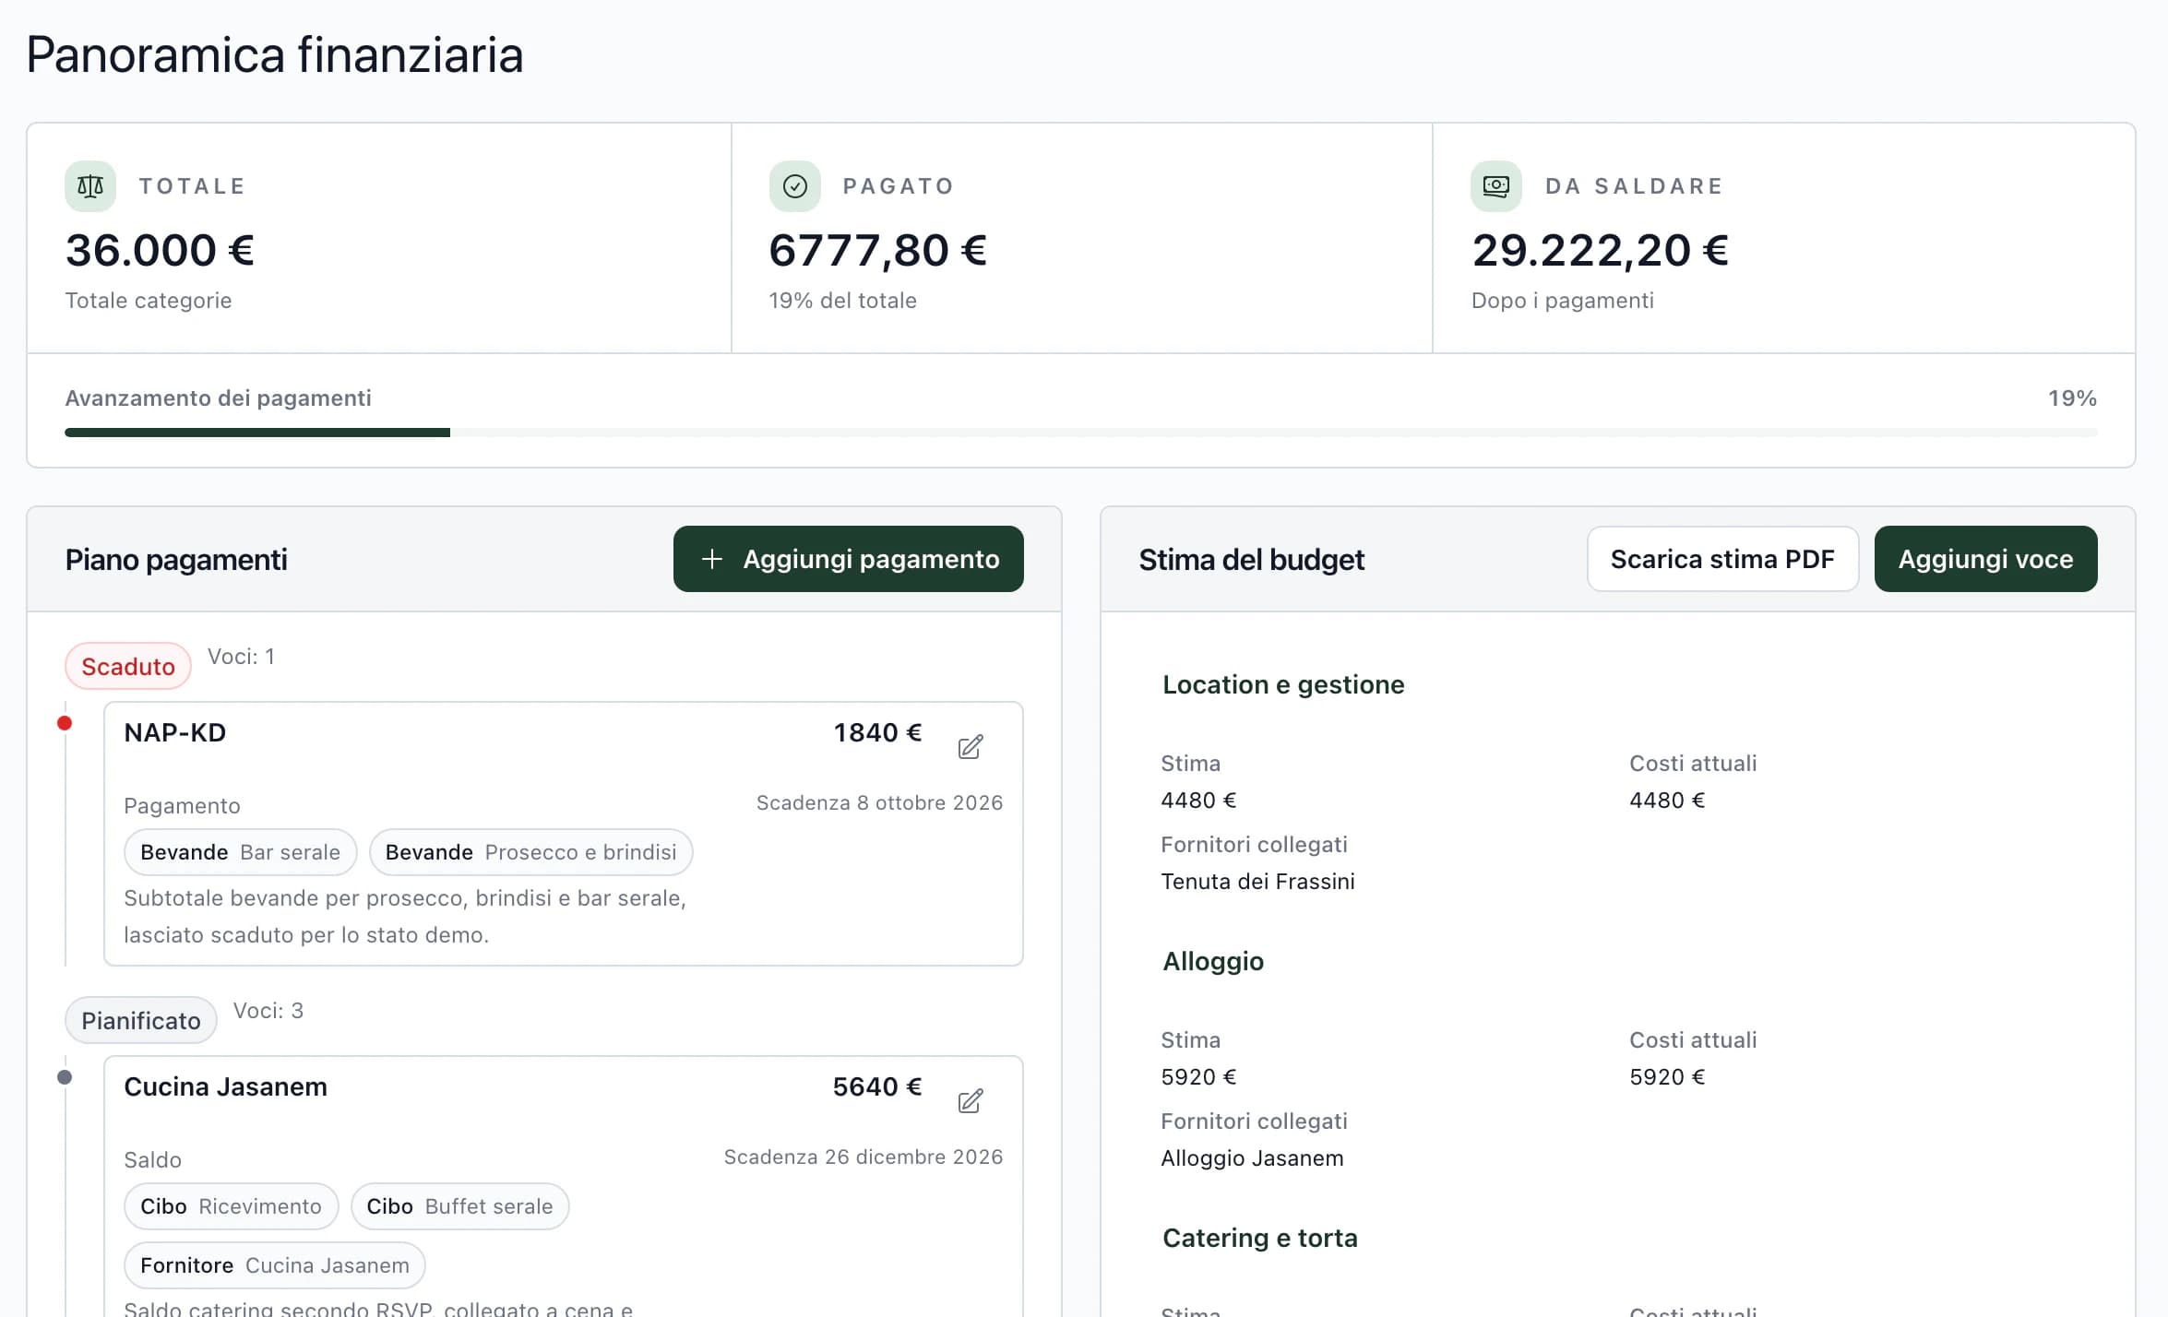Add a new payment via Aggiungi pagamento
The width and height of the screenshot is (2168, 1317).
tap(848, 559)
